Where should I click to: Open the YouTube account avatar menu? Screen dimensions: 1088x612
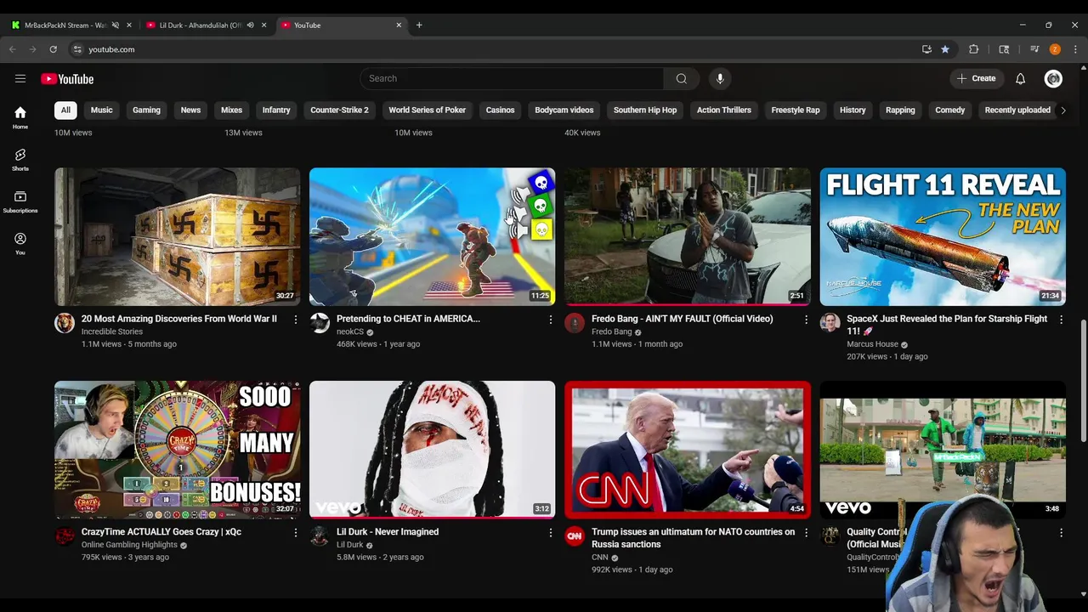tap(1053, 79)
